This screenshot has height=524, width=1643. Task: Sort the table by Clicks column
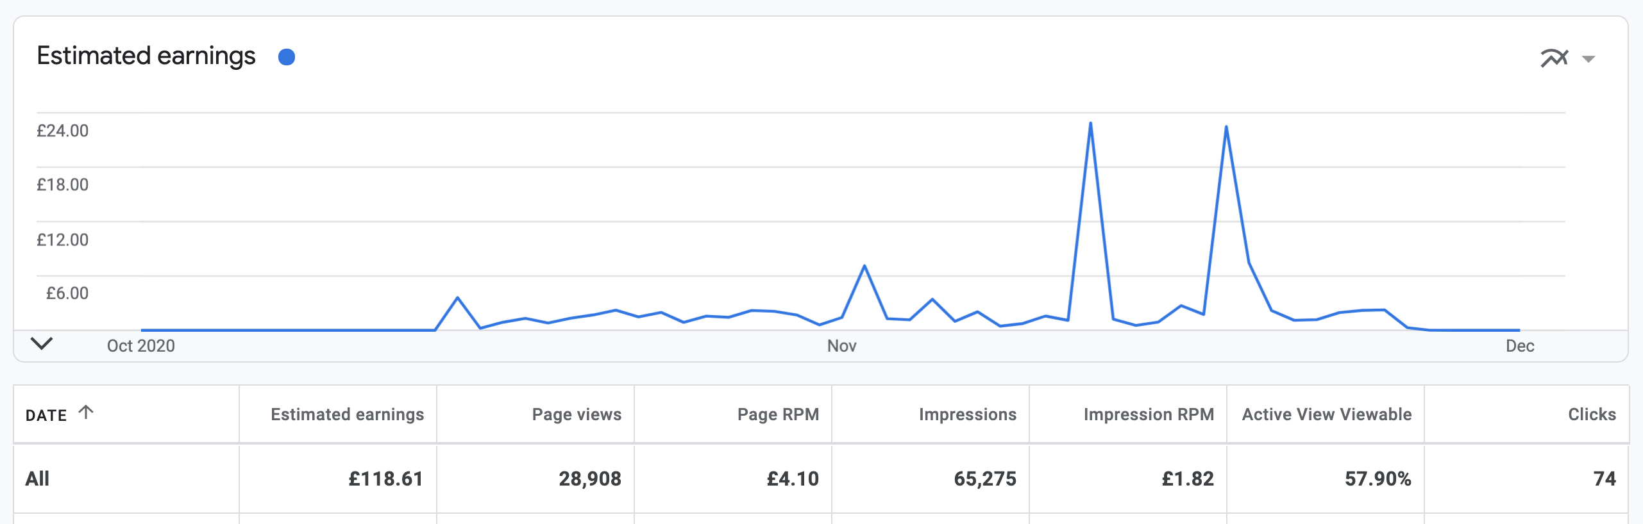[x=1599, y=414]
